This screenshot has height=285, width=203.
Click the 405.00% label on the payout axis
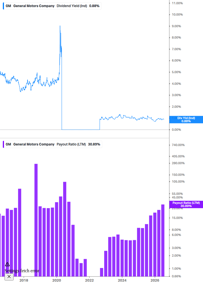point(178,156)
